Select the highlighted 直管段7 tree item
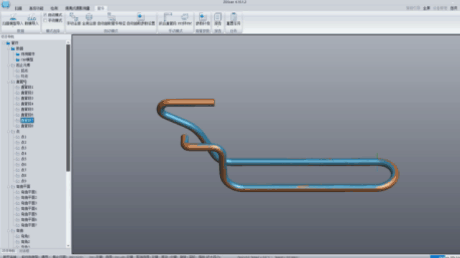 tap(27, 120)
